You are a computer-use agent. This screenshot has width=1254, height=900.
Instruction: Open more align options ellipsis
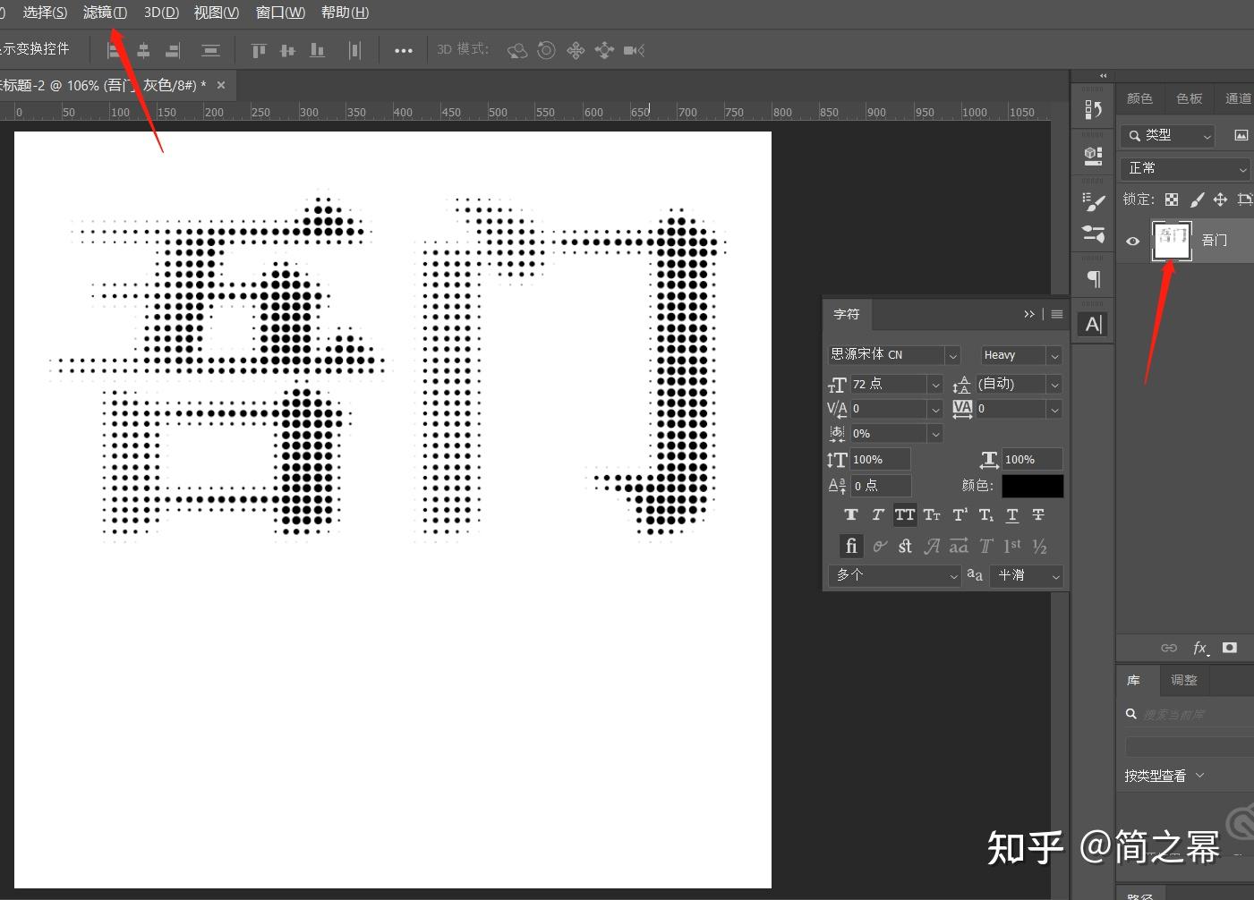[404, 50]
